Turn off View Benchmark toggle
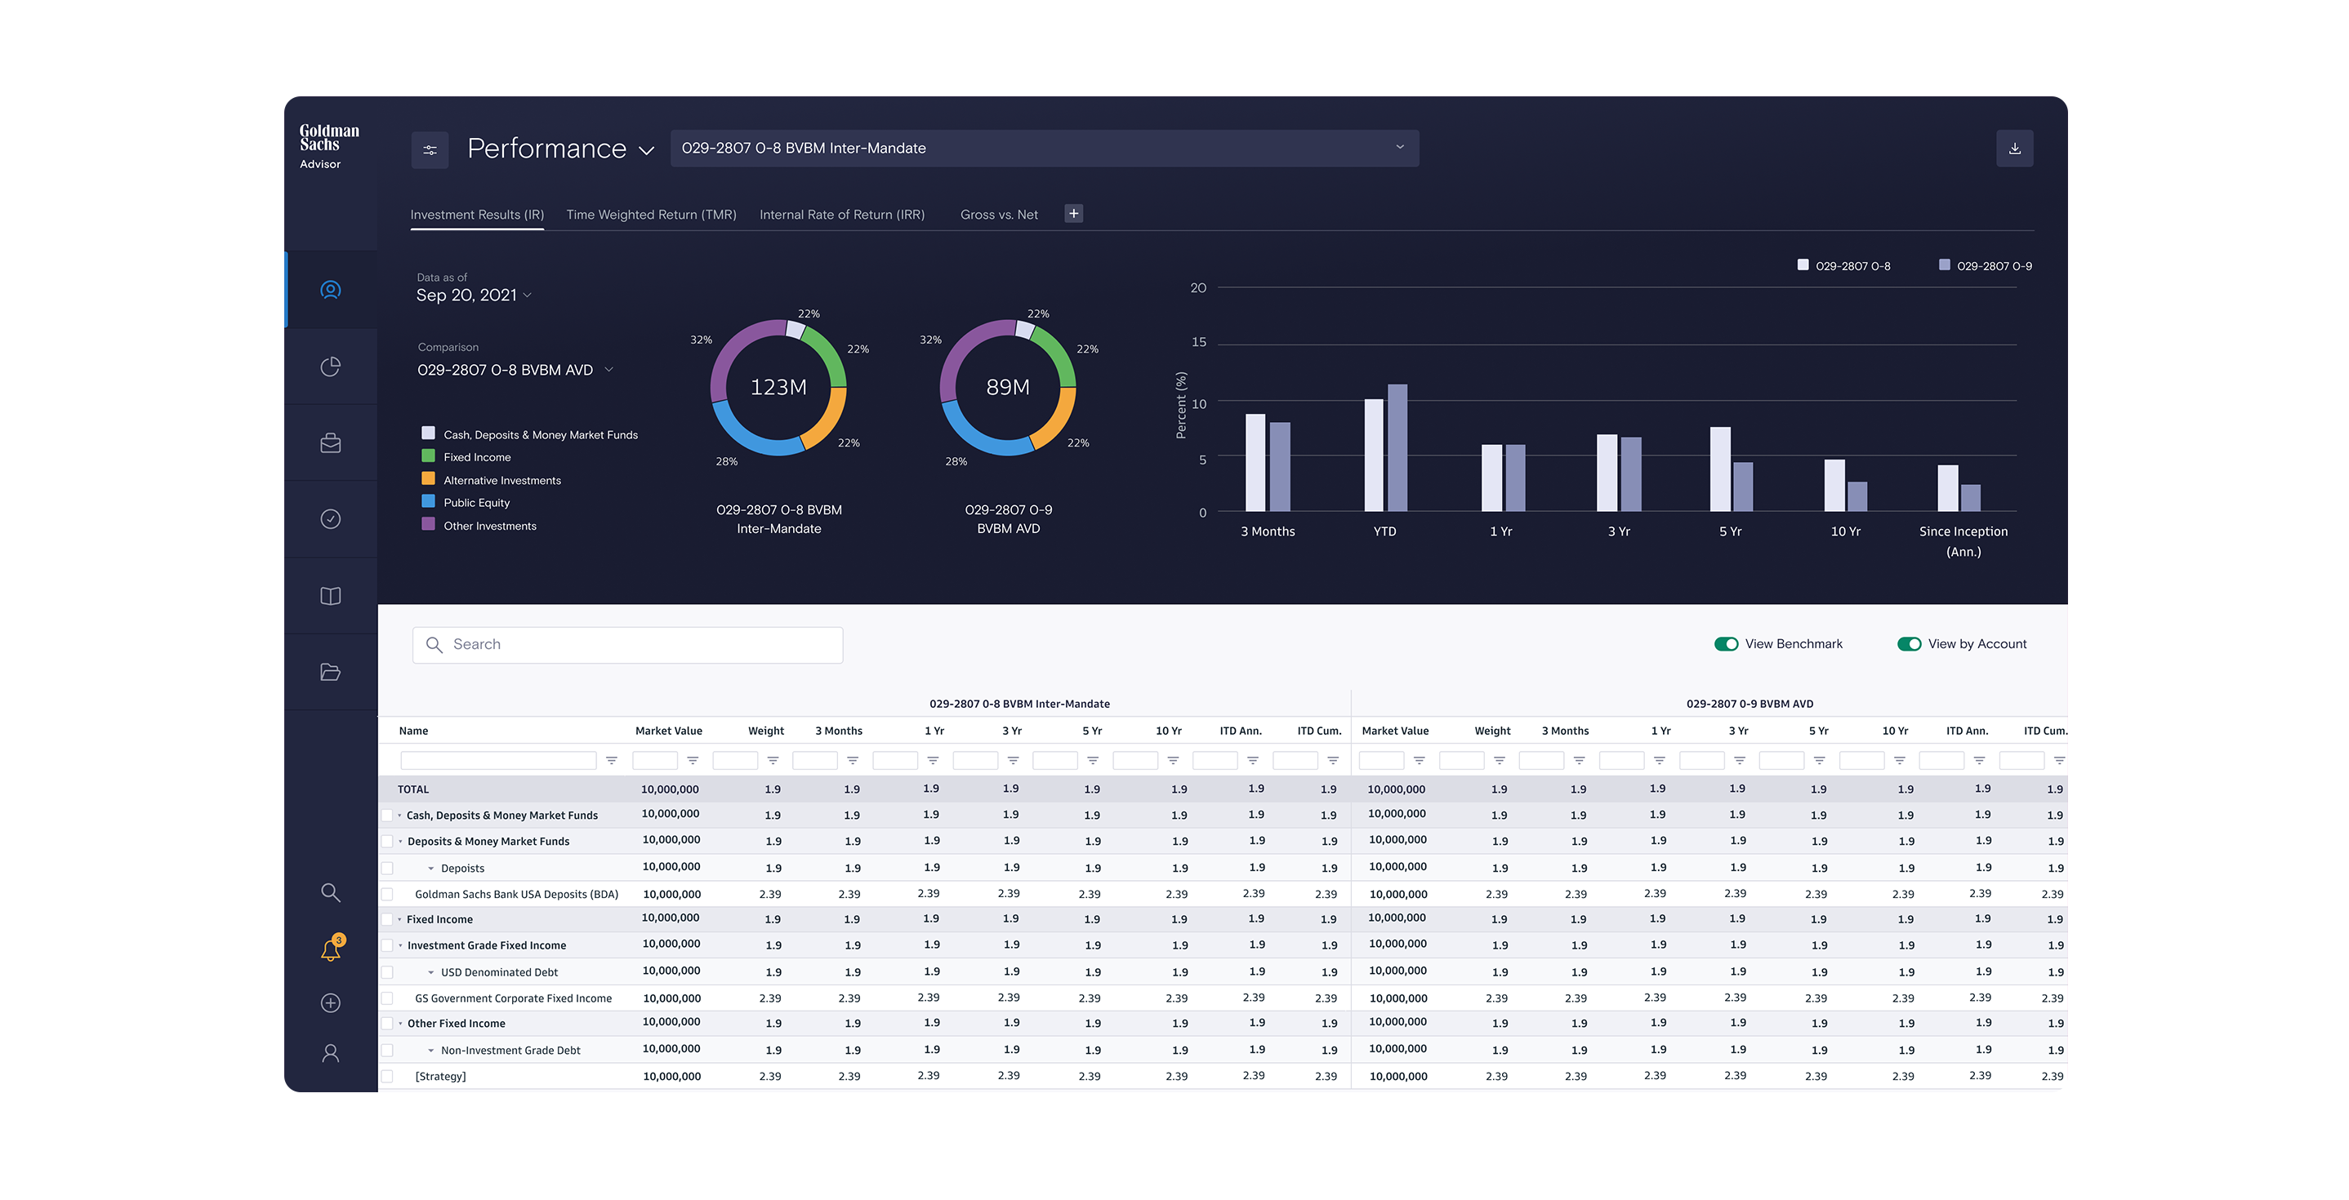 pyautogui.click(x=1725, y=644)
